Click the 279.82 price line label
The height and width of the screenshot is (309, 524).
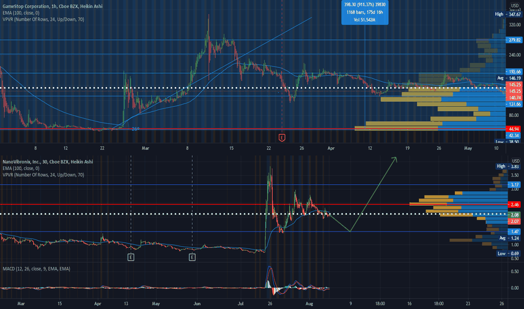click(514, 40)
